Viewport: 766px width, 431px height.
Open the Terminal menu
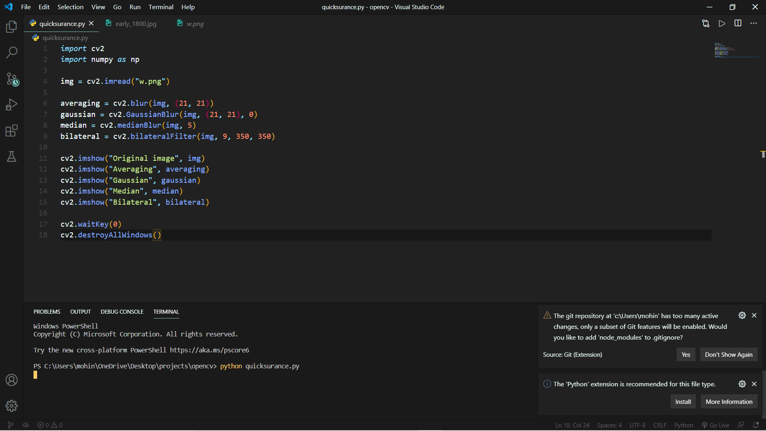(161, 7)
